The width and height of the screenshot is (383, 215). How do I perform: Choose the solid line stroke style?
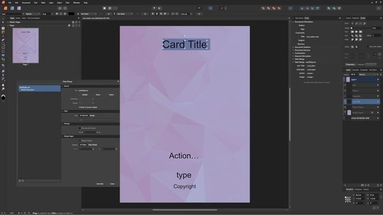pyautogui.click(x=357, y=23)
